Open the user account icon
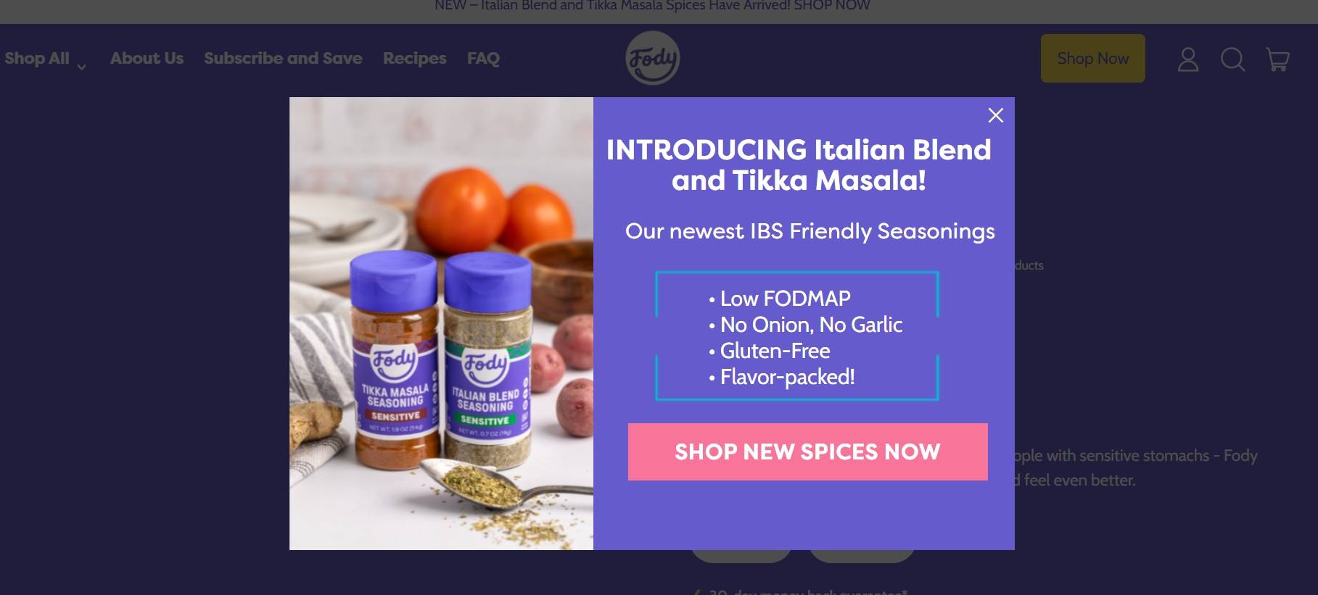The height and width of the screenshot is (595, 1318). [x=1187, y=59]
